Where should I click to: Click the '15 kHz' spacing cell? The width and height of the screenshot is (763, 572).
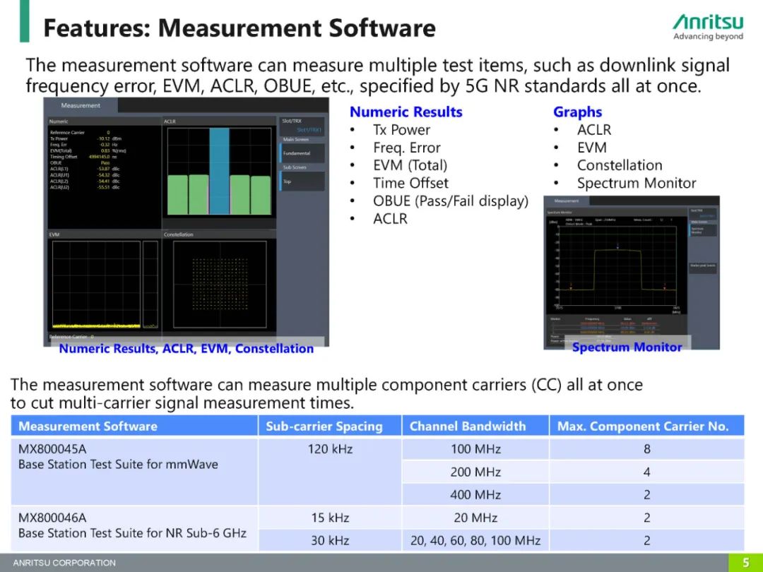(330, 518)
